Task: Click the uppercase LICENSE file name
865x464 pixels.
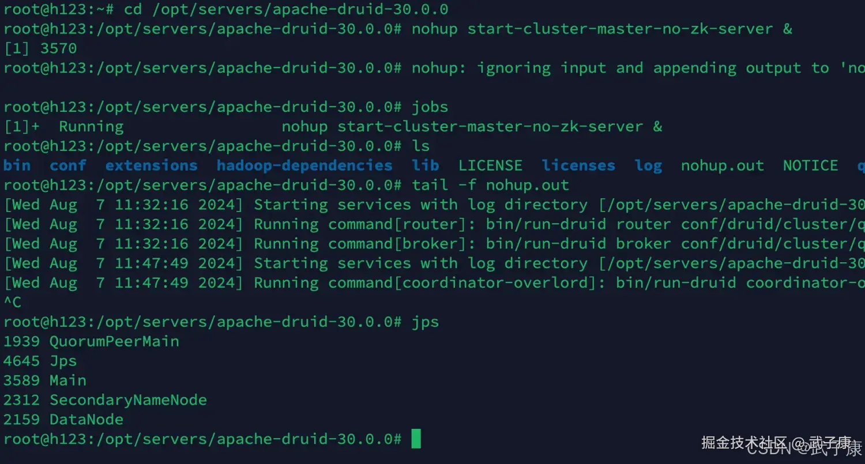Action: (490, 165)
